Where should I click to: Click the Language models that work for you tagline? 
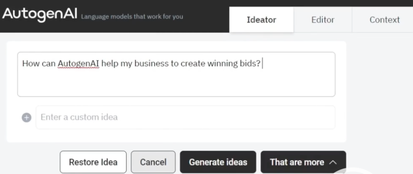coord(132,17)
